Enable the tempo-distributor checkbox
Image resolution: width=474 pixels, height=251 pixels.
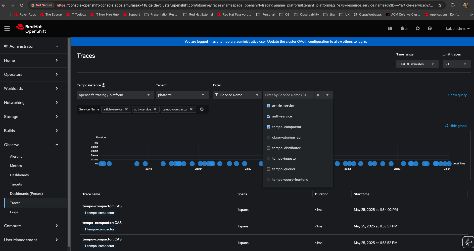pyautogui.click(x=268, y=148)
